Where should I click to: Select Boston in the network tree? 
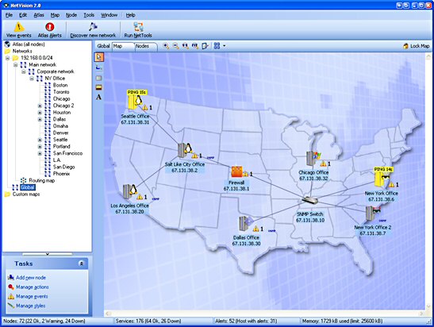60,85
